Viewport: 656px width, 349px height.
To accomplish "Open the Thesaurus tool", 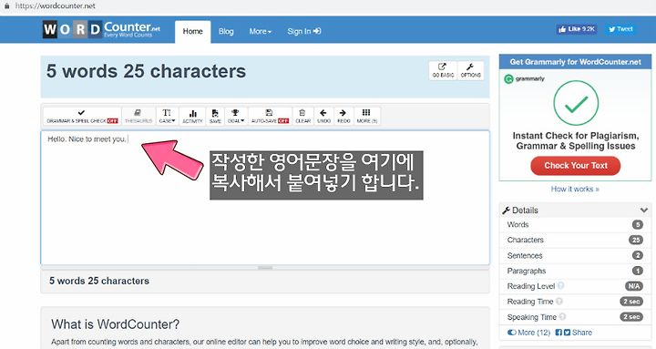I will pos(138,117).
